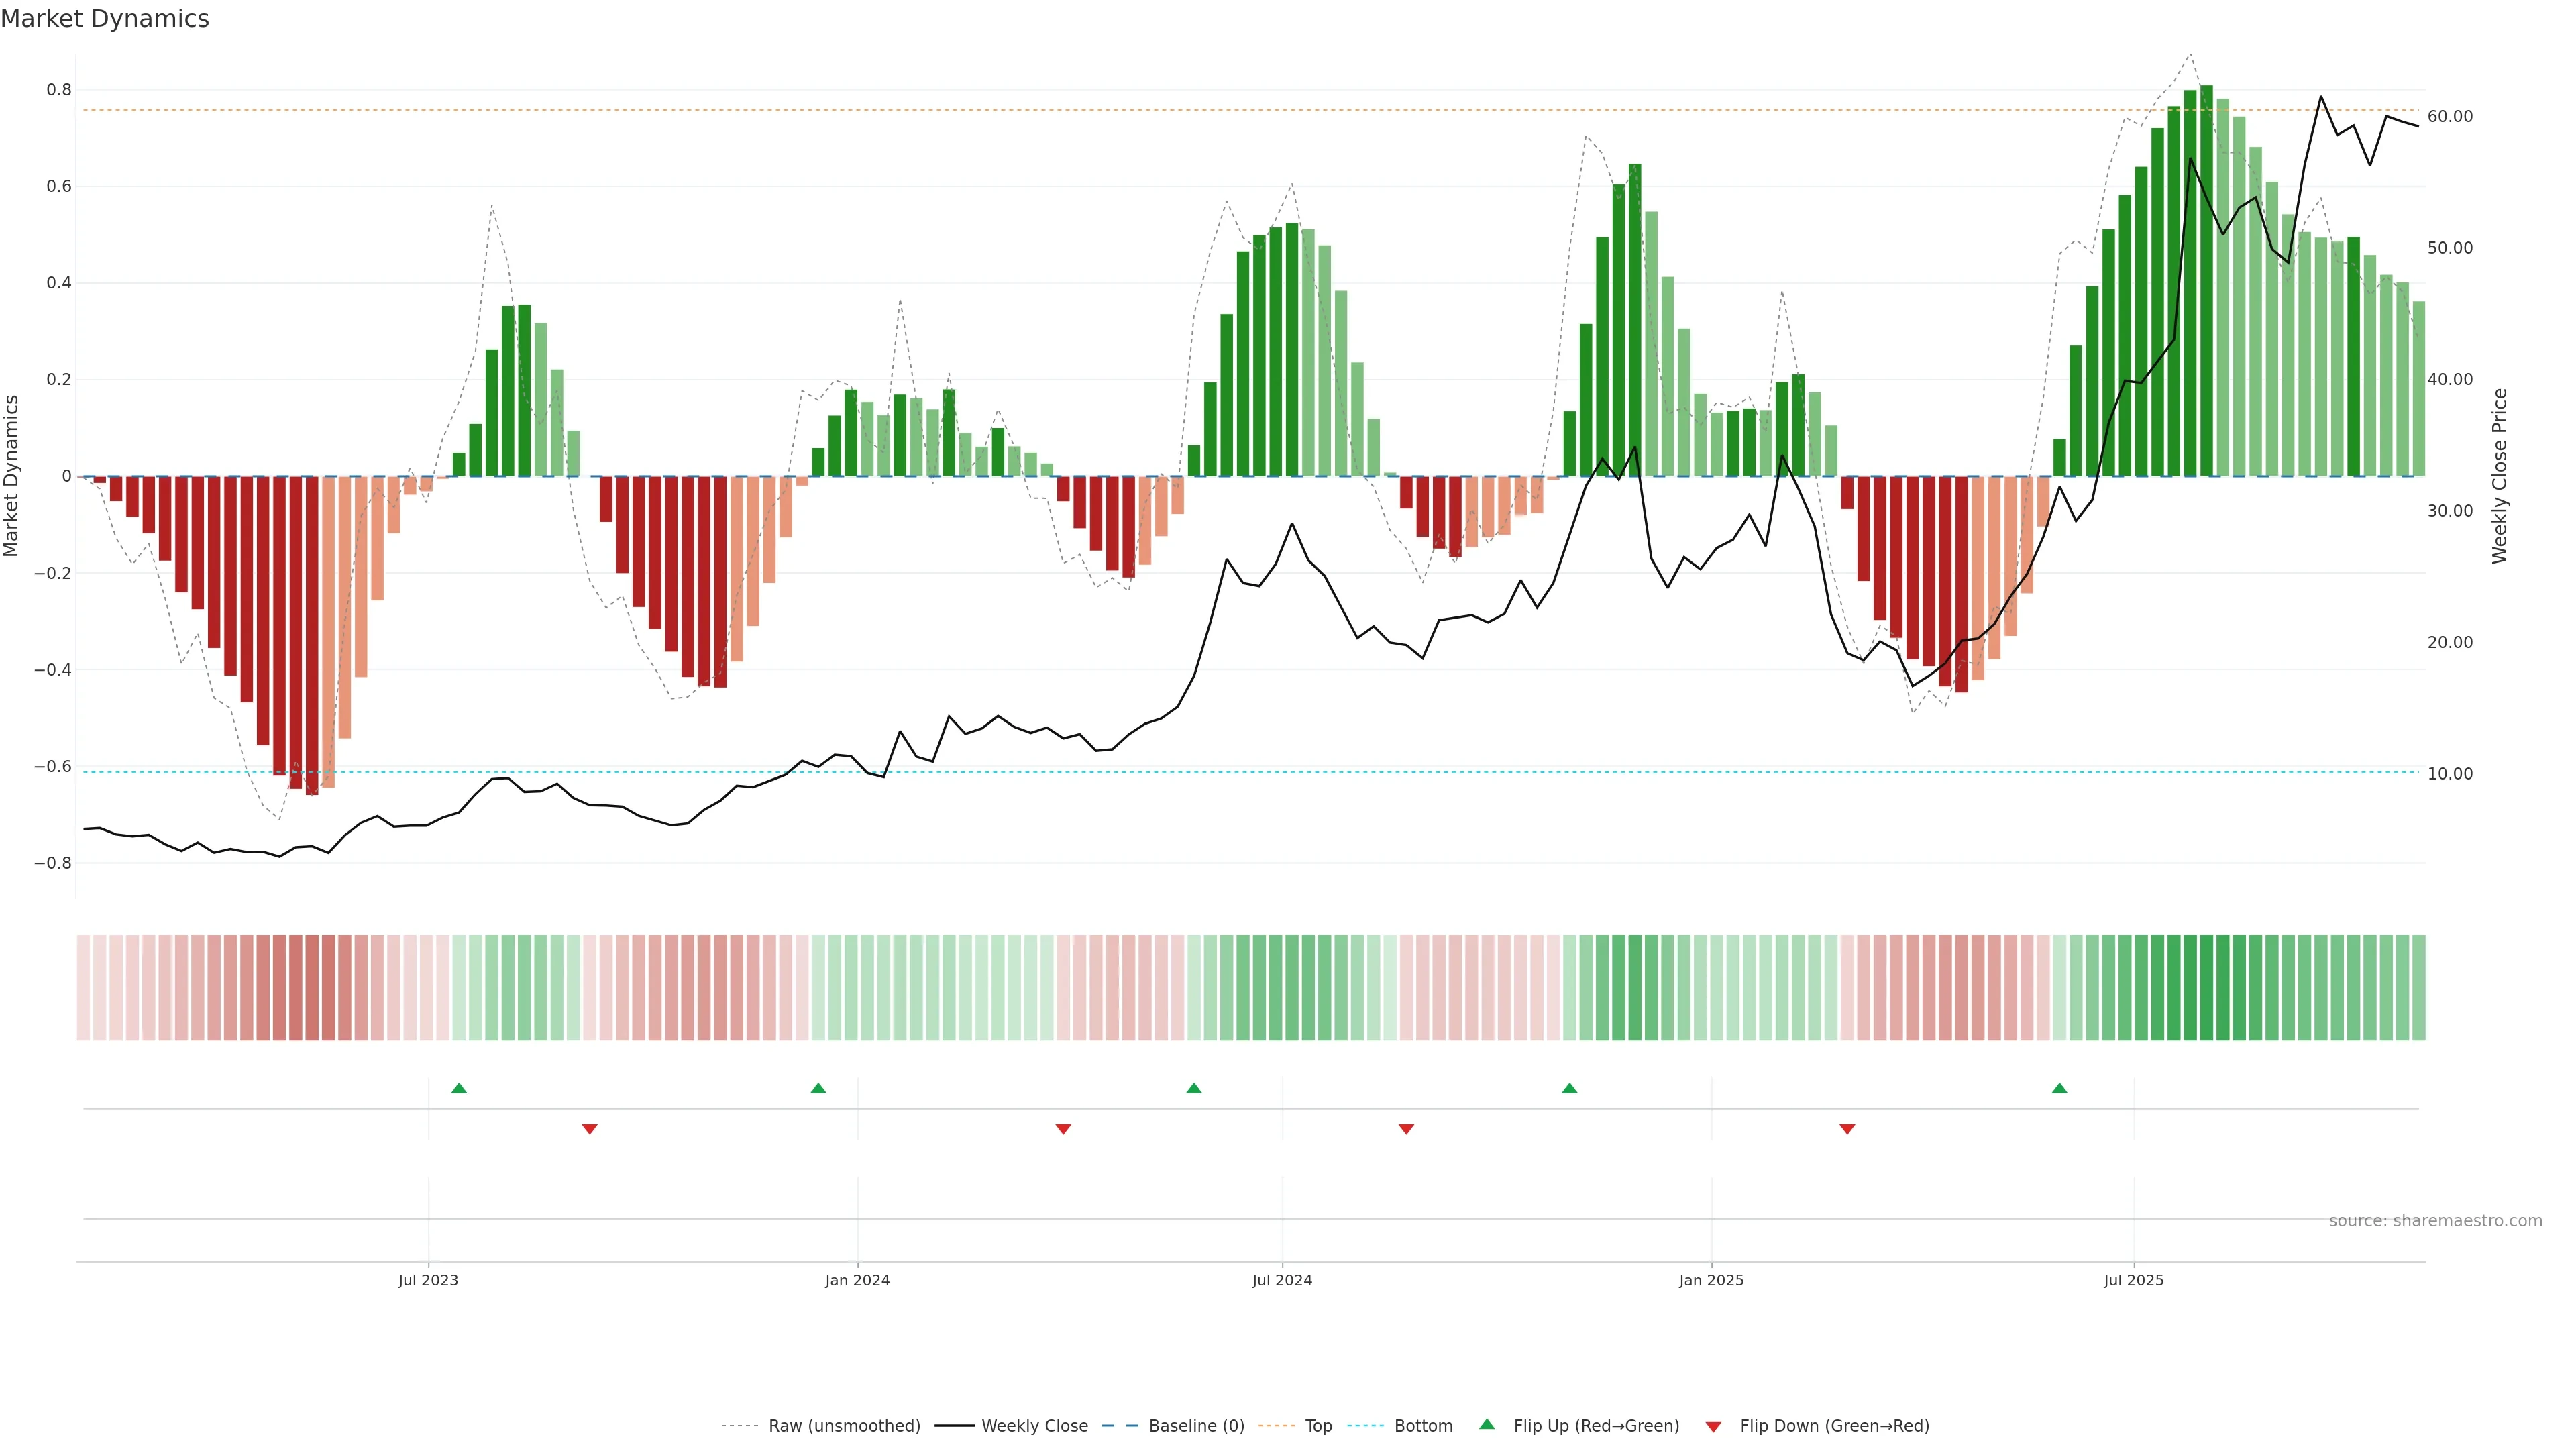Click the Market Dynamics chart title
2576x1449 pixels.
[x=105, y=19]
